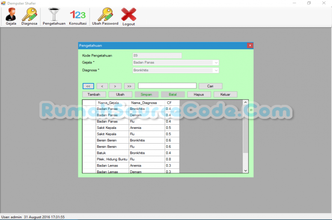The height and width of the screenshot is (220, 332).
Task: Click the Diagnosa key icon
Action: pos(29,16)
